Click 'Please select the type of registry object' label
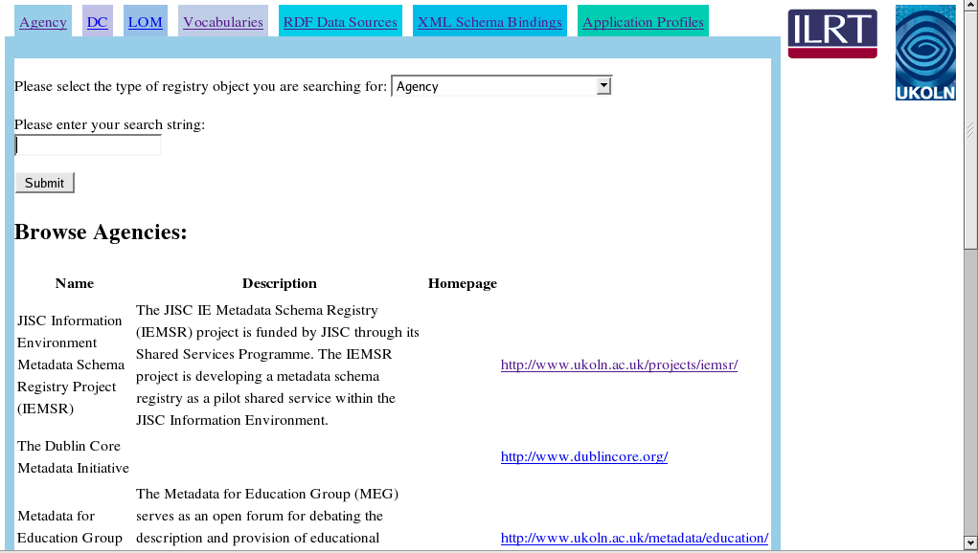Screen dimensions: 978x553 click(201, 86)
